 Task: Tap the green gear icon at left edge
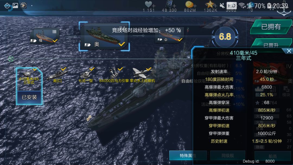pyautogui.click(x=11, y=59)
